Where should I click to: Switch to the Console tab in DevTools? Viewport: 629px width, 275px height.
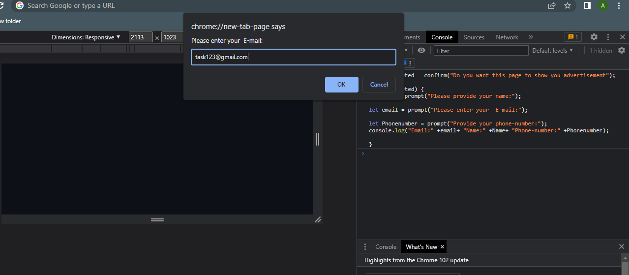point(442,37)
